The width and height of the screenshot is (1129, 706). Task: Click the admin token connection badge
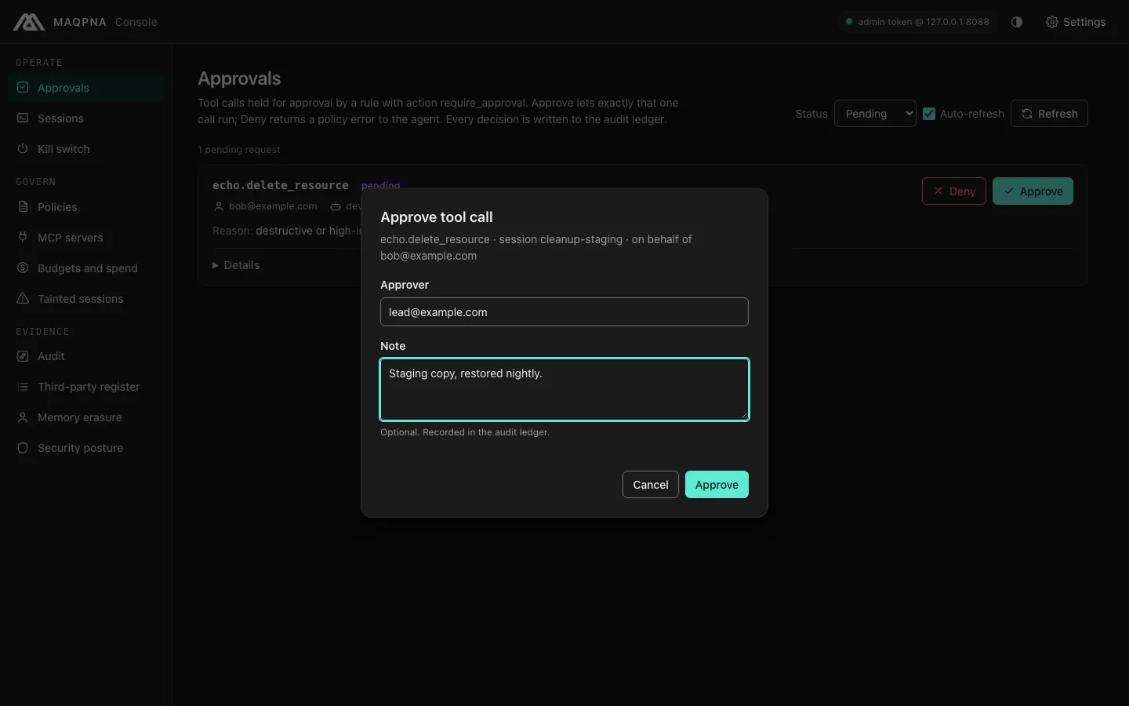917,22
